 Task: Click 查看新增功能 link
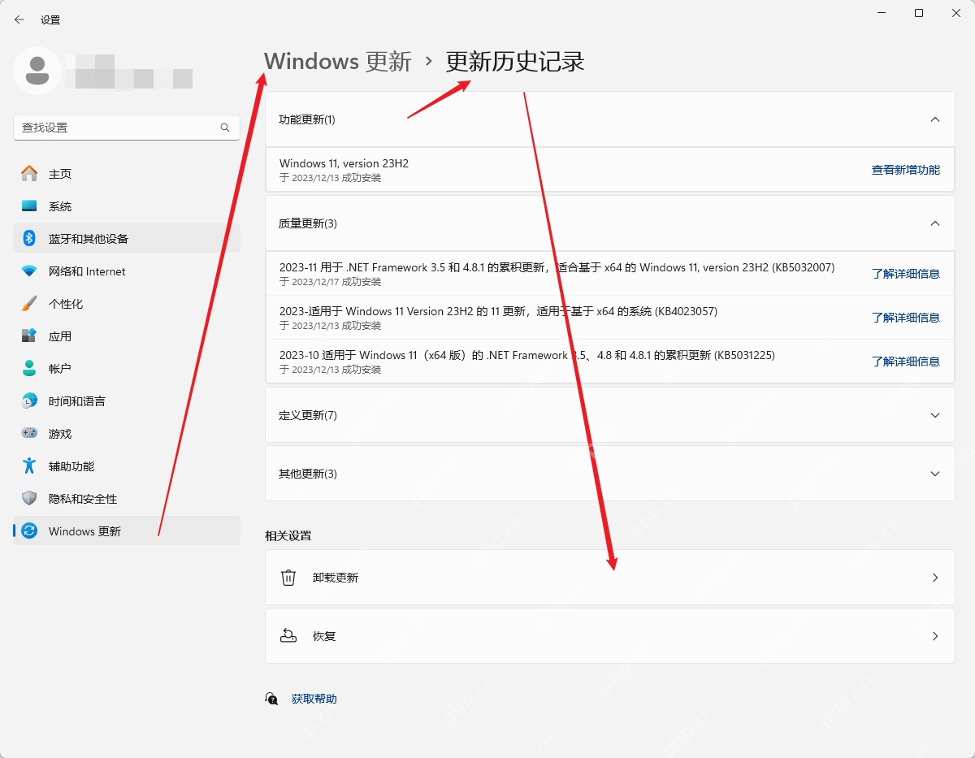point(906,170)
